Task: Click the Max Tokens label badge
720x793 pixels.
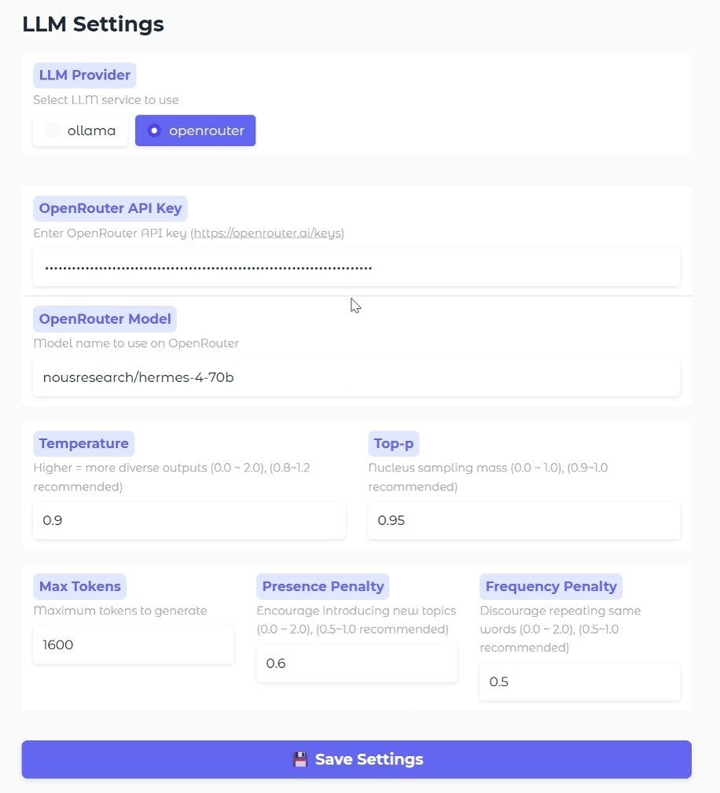Action: [x=79, y=586]
